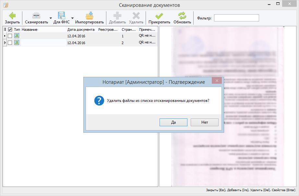This screenshot has height=196, width=299.
Task: Click the Import folder icon
Action: point(90,16)
